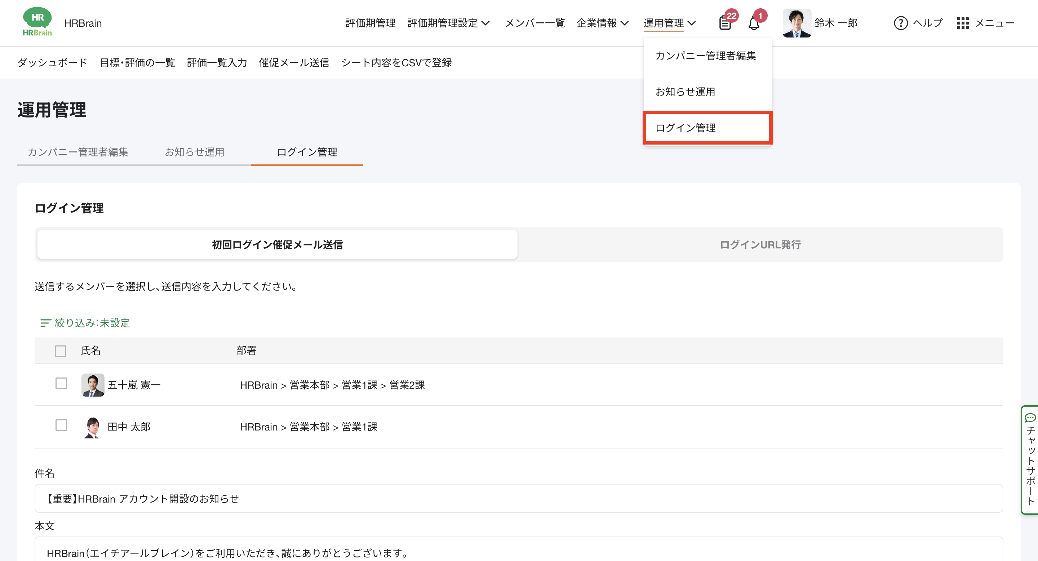The image size is (1038, 561).
Task: Open the grid menu icon
Action: (x=963, y=23)
